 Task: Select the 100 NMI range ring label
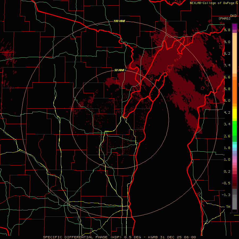point(119,21)
